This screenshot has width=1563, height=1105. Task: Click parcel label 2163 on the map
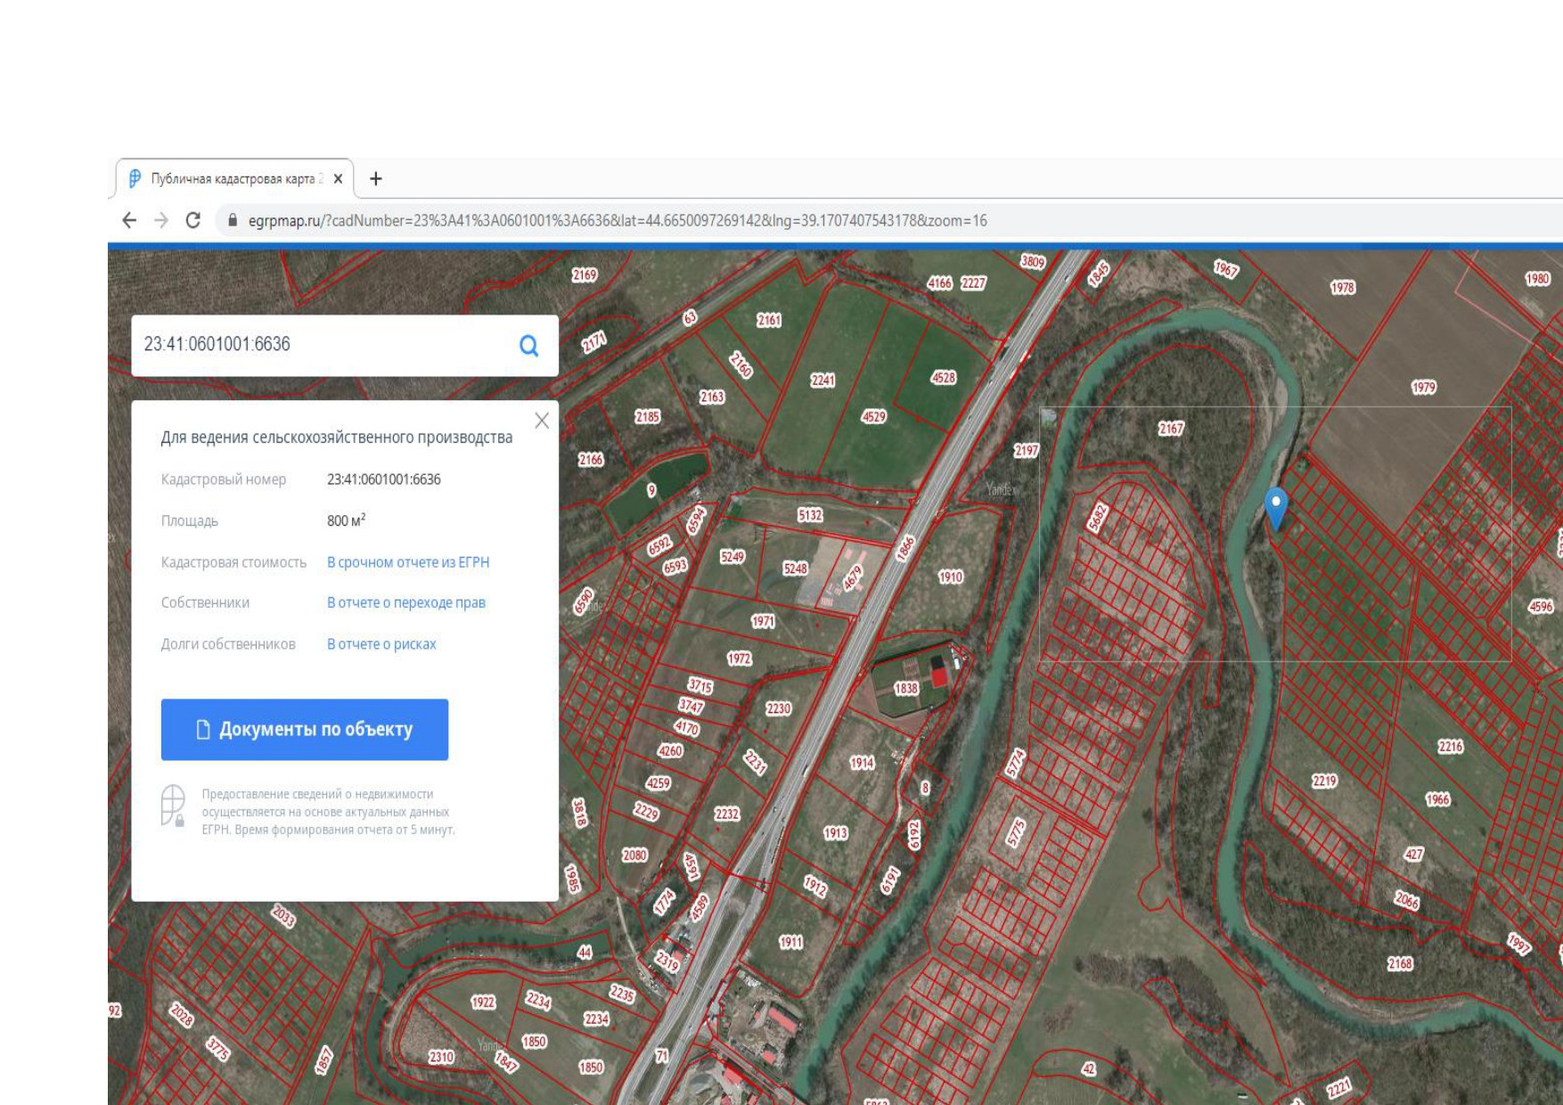pyautogui.click(x=711, y=397)
